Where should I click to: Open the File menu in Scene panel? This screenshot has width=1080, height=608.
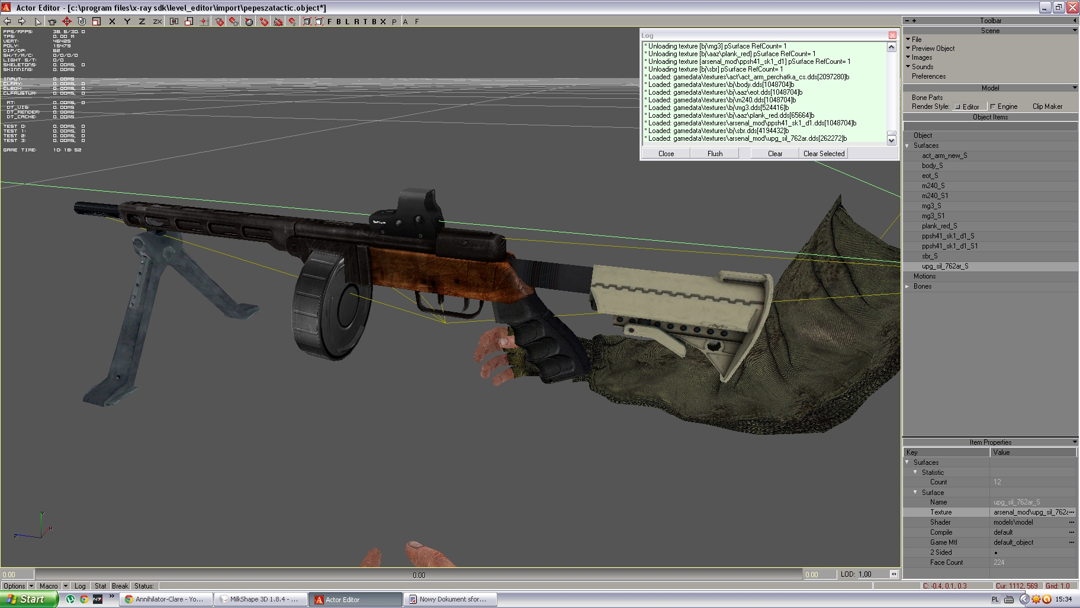click(917, 39)
